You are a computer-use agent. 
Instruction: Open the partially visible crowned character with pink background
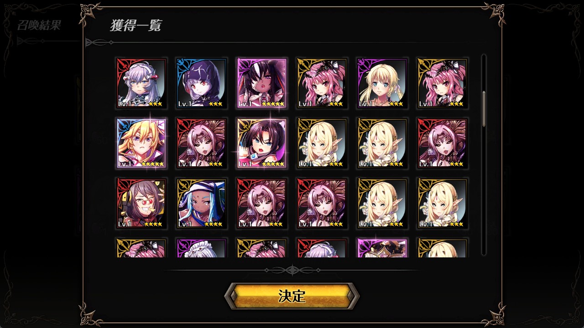tap(382, 248)
